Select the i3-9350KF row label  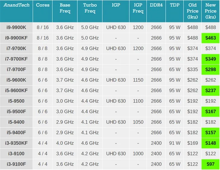click(16, 143)
